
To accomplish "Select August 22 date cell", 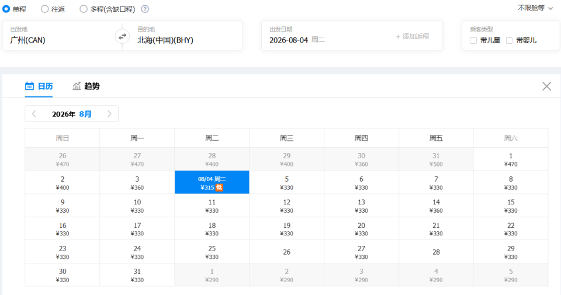I will (x=511, y=229).
